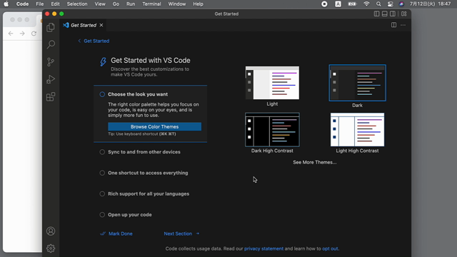Open Control Center in menu bar
Viewport: 457px width, 257px height.
(391, 4)
